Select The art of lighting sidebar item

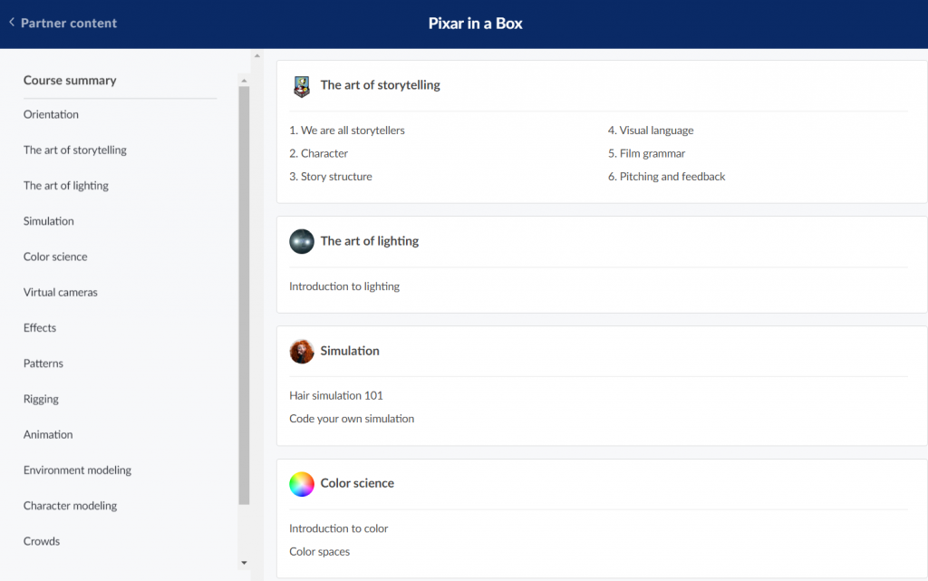click(x=65, y=185)
